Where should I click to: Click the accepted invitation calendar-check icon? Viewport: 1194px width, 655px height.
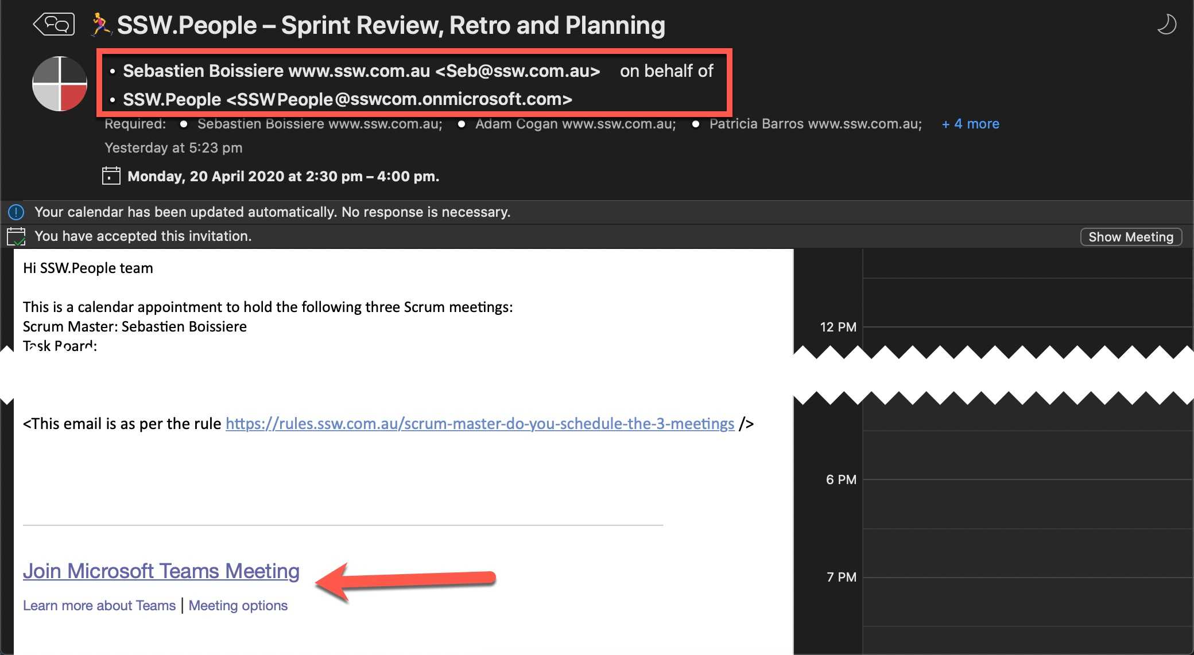pyautogui.click(x=16, y=236)
